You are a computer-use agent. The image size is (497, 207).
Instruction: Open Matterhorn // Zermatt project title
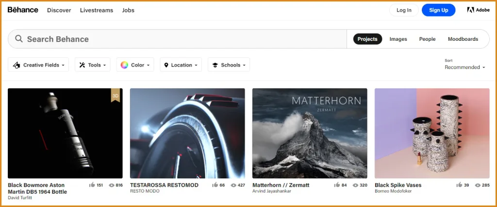click(x=281, y=185)
